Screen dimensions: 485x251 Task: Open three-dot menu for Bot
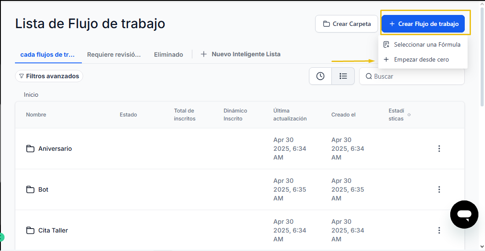439,189
